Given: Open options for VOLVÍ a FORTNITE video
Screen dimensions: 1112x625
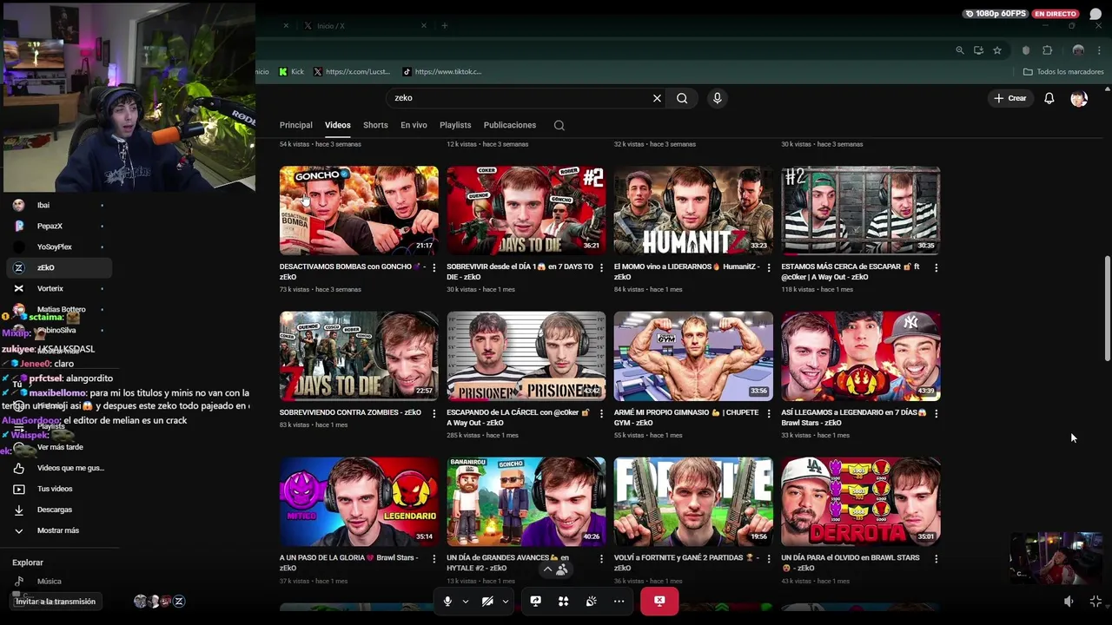Looking at the screenshot, I should click(769, 560).
